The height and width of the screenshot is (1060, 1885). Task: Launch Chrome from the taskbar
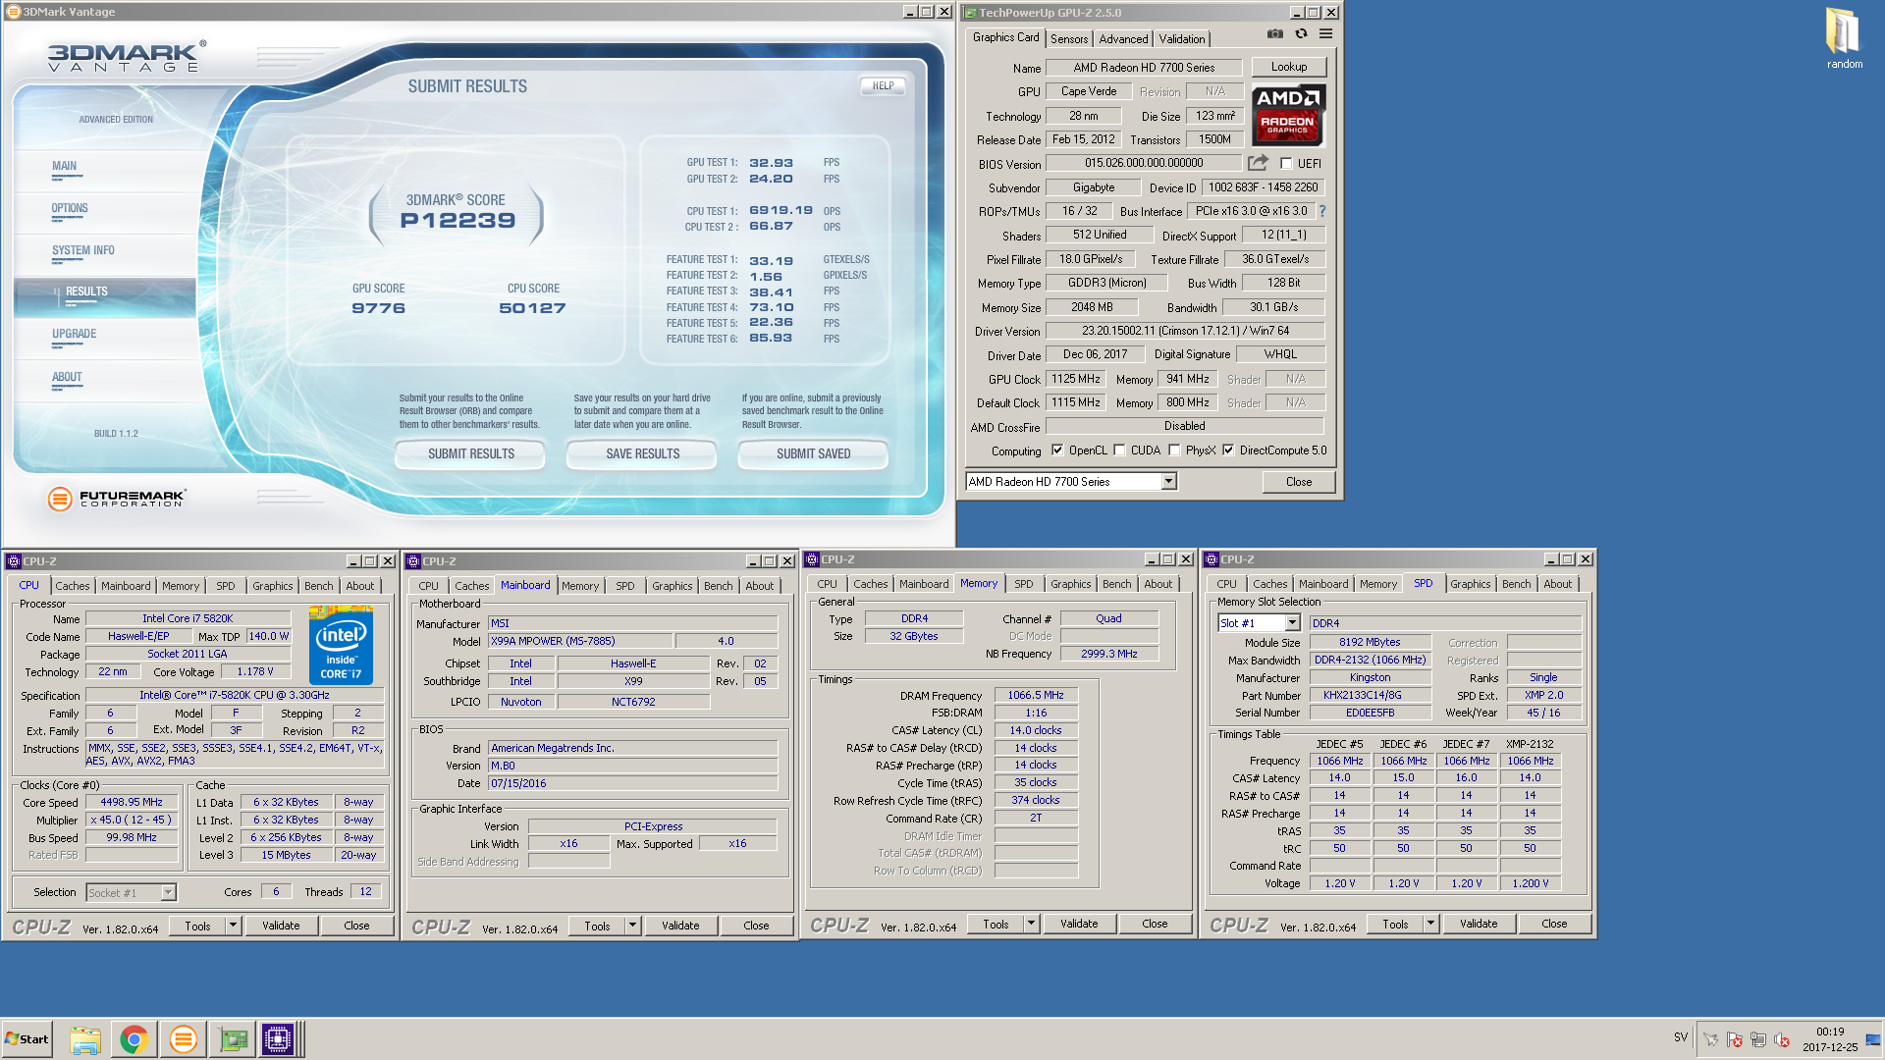134,1038
